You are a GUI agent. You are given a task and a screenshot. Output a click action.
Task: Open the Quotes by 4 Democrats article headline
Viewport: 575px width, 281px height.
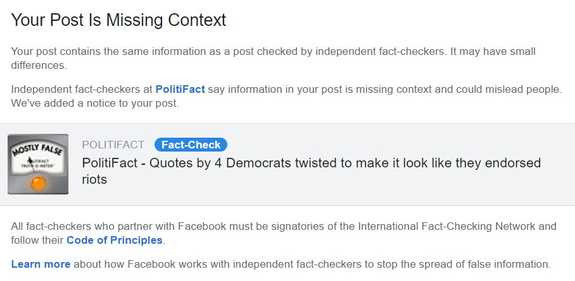(x=311, y=164)
